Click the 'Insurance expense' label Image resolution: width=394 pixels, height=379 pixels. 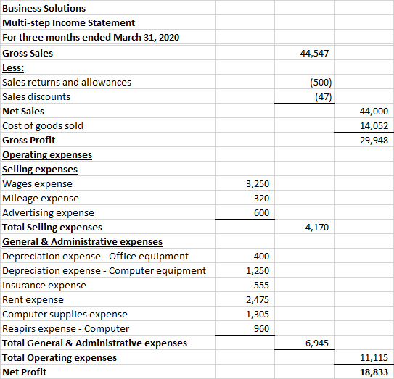click(x=44, y=286)
